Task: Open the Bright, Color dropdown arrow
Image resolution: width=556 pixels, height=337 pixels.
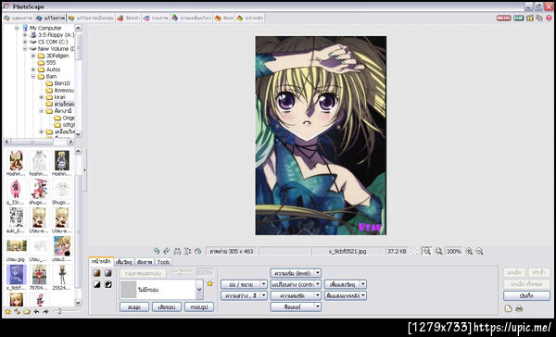Action: pos(263,295)
